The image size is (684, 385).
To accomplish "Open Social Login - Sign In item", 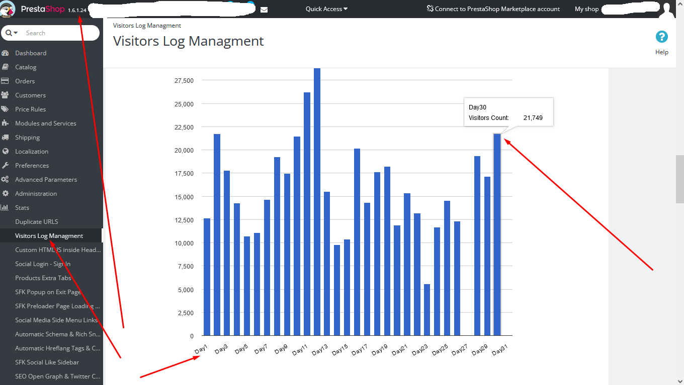I will (x=43, y=264).
